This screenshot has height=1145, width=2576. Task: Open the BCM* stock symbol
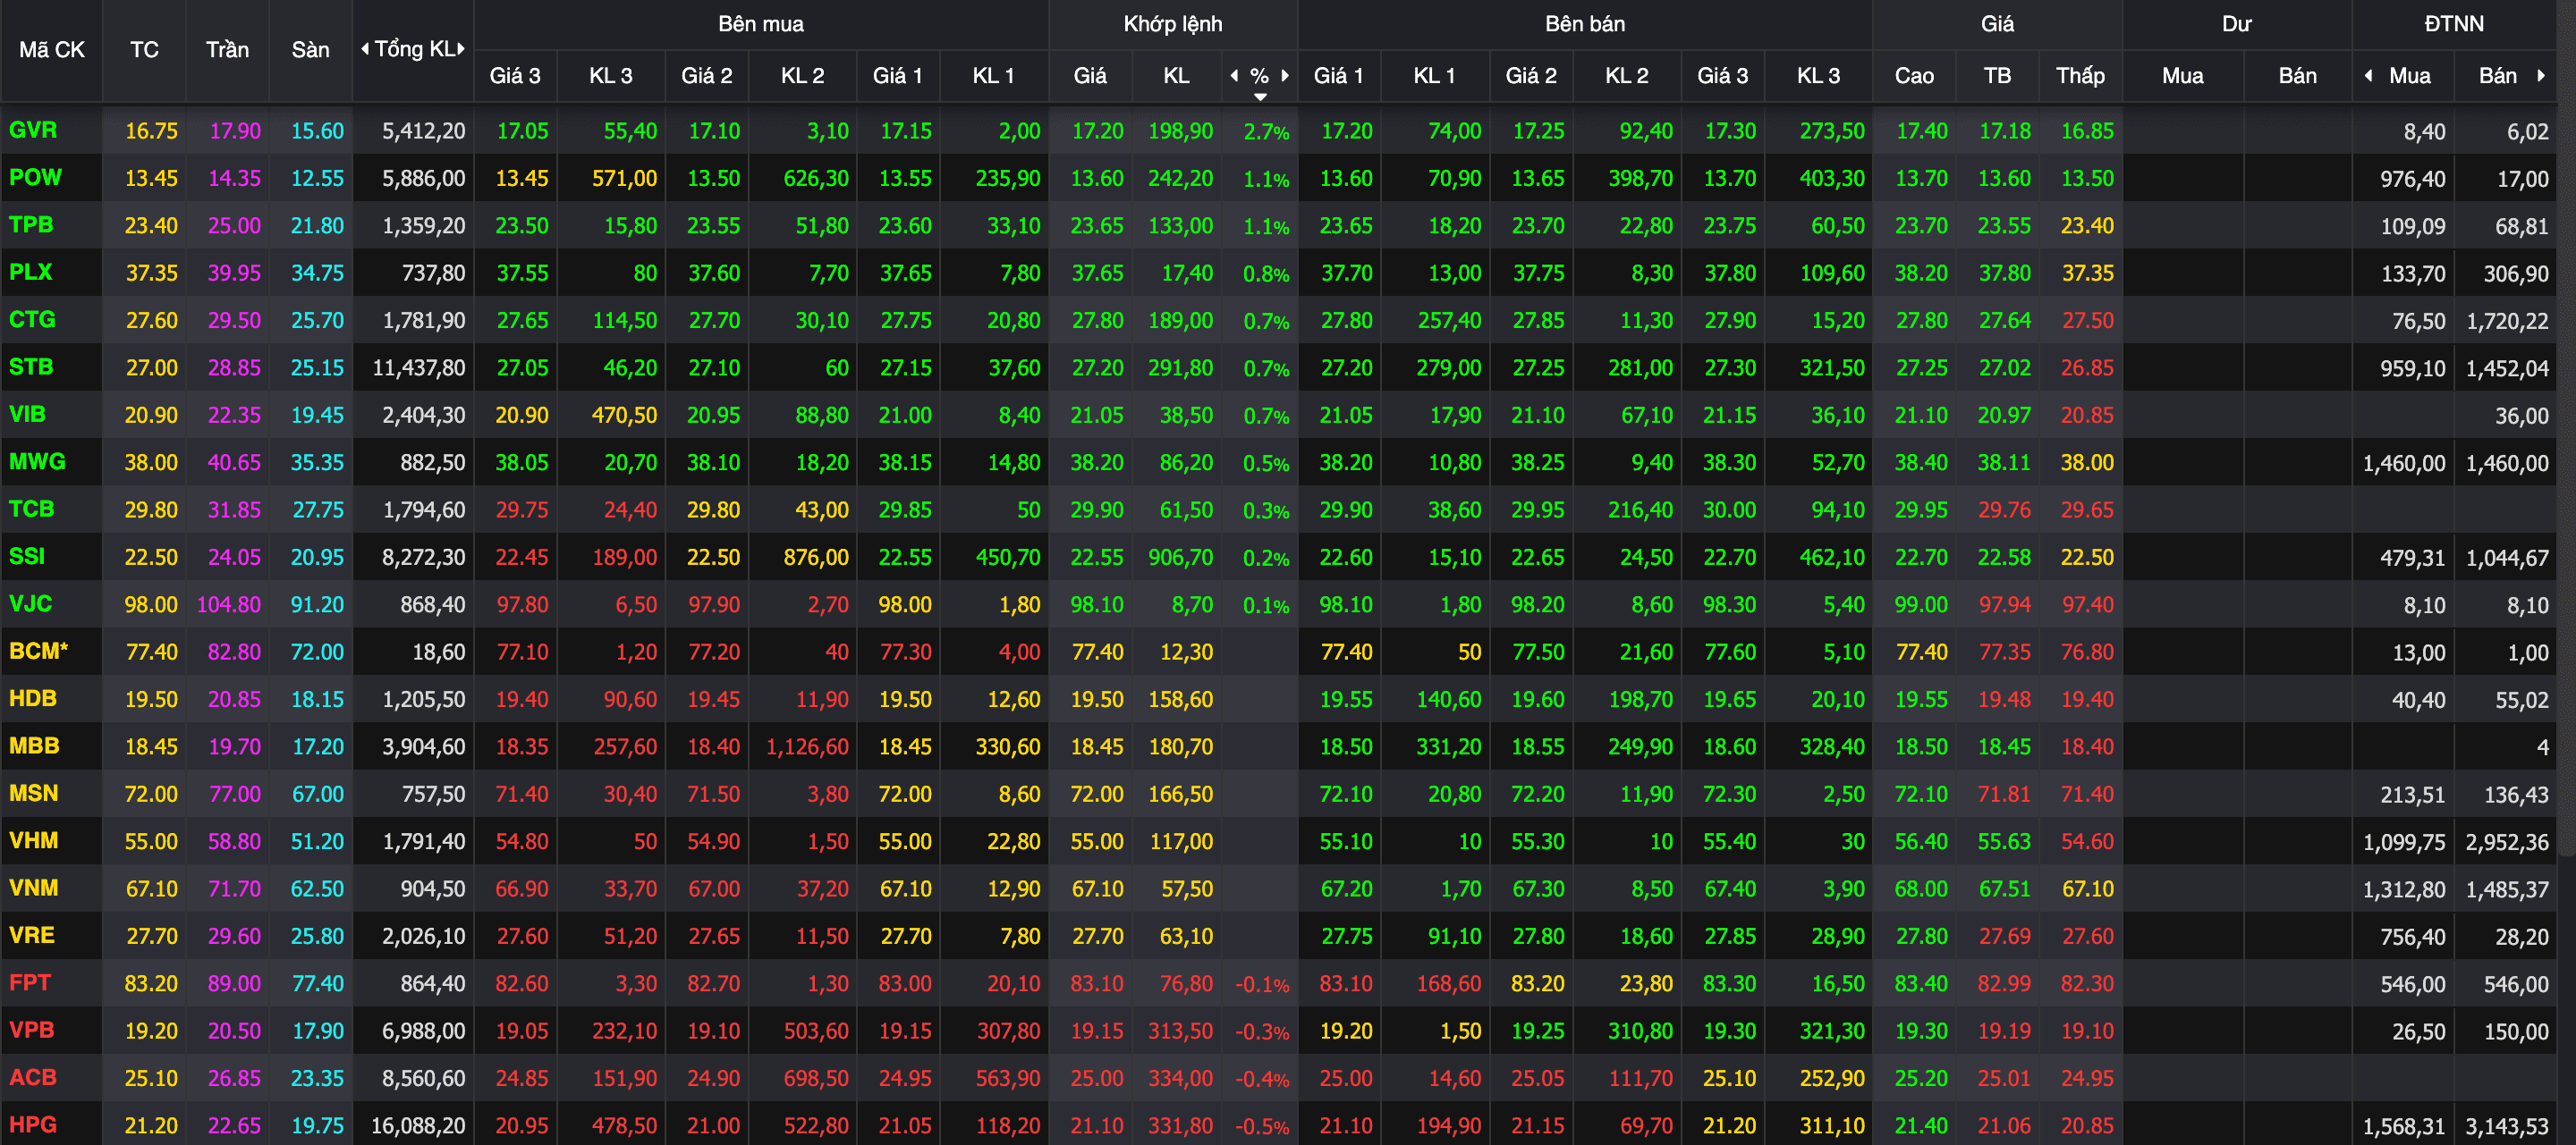(x=38, y=651)
